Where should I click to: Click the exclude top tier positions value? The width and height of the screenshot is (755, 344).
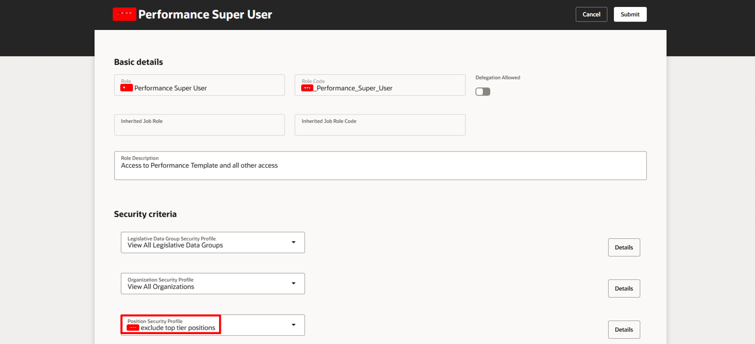point(178,328)
